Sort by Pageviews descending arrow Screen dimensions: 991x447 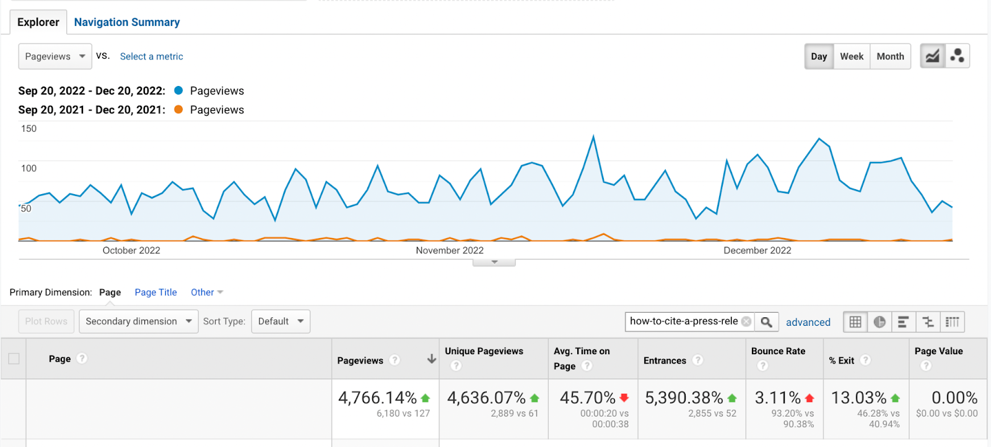(432, 359)
